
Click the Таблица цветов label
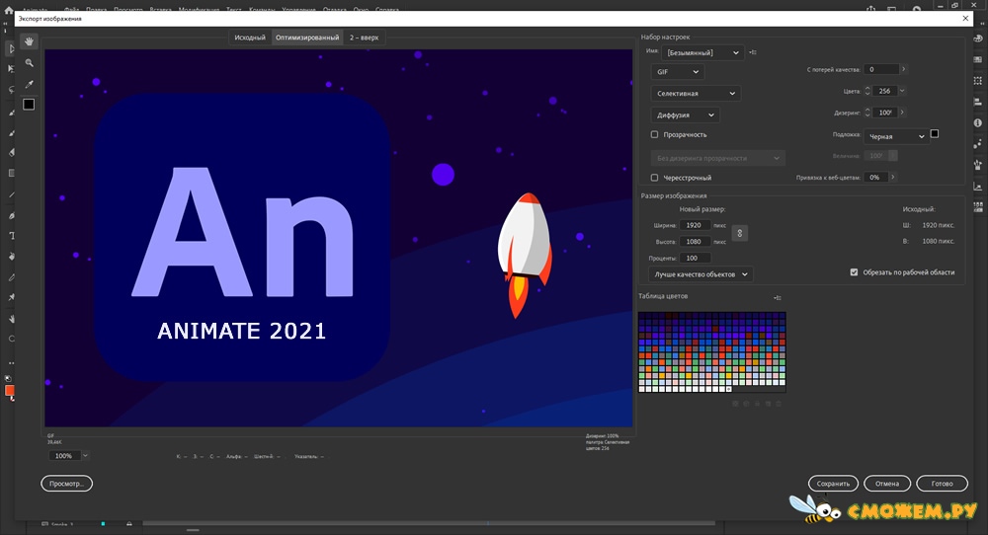click(663, 296)
